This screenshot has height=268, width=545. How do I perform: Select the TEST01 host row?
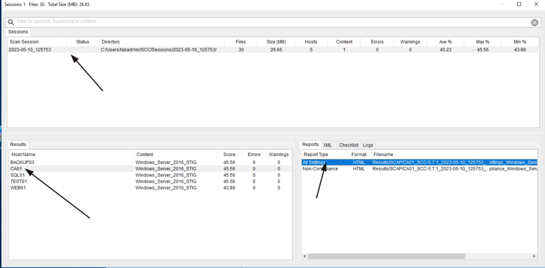coord(150,181)
